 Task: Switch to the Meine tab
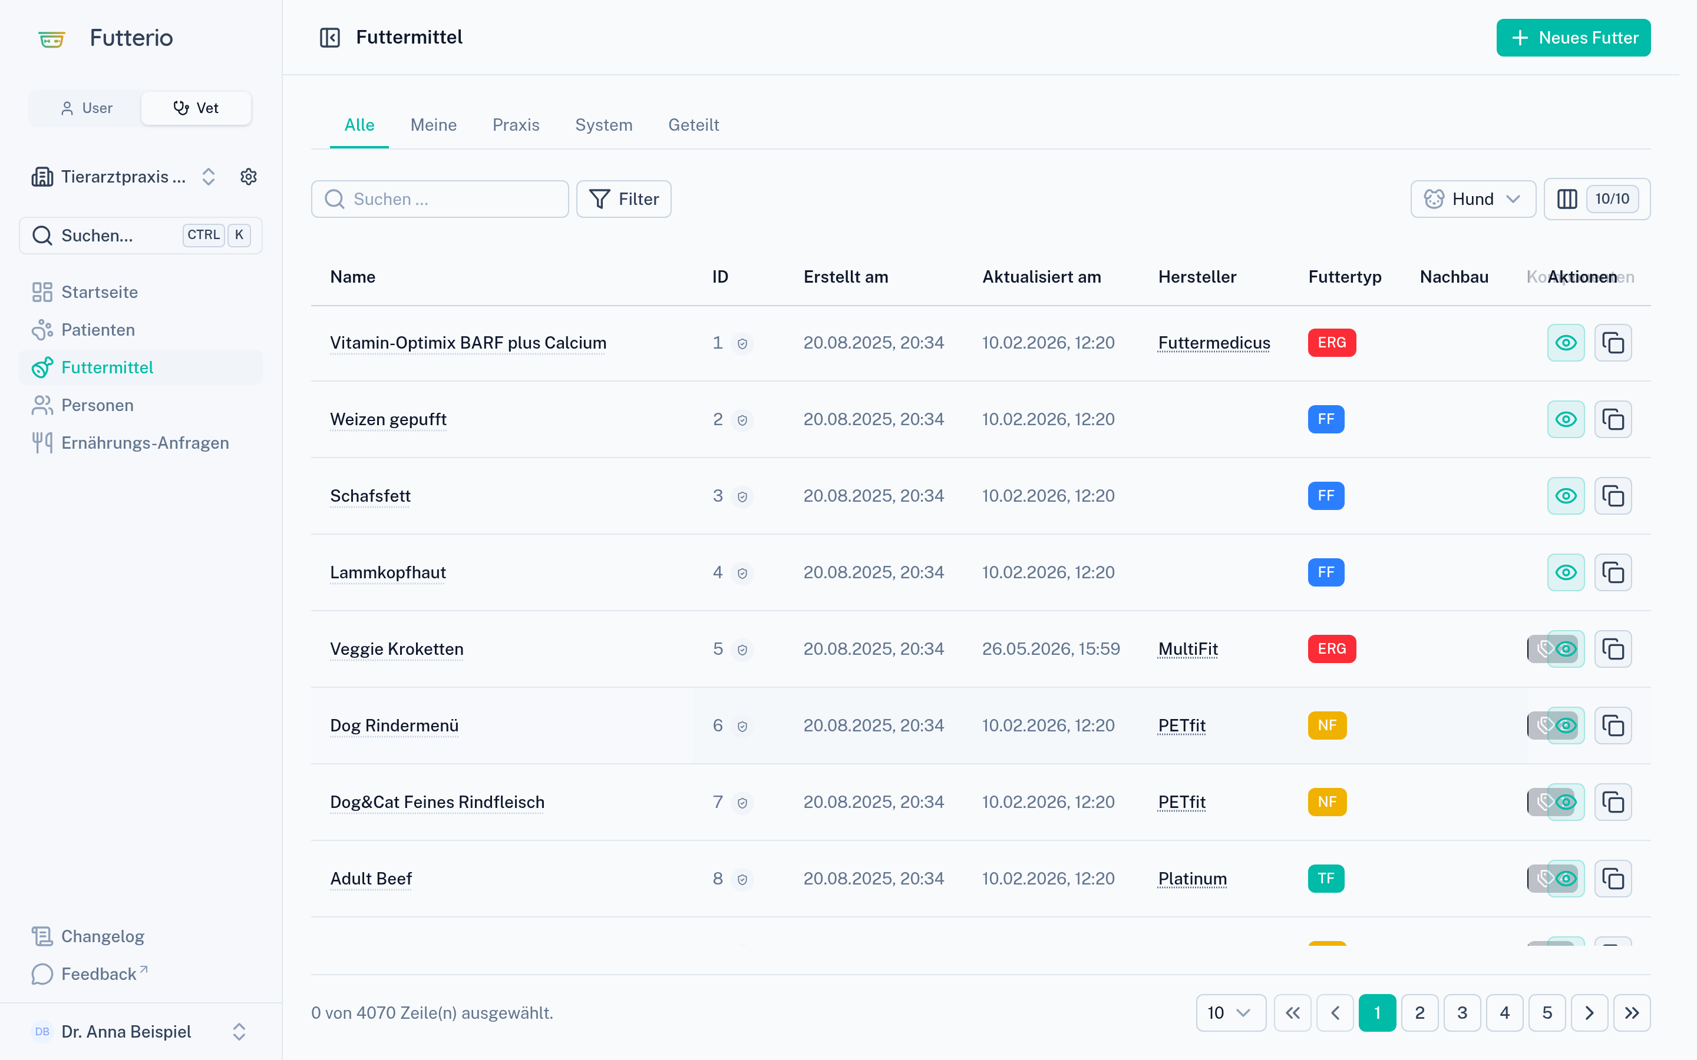tap(433, 125)
